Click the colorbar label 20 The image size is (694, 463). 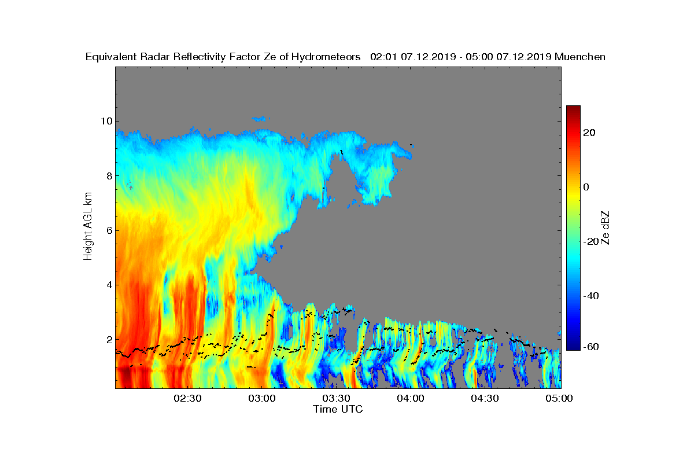coord(590,133)
